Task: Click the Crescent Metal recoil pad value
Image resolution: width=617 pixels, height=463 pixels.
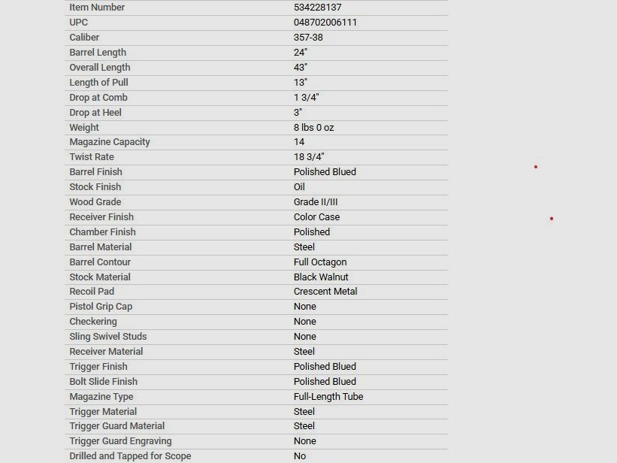Action: 325,292
